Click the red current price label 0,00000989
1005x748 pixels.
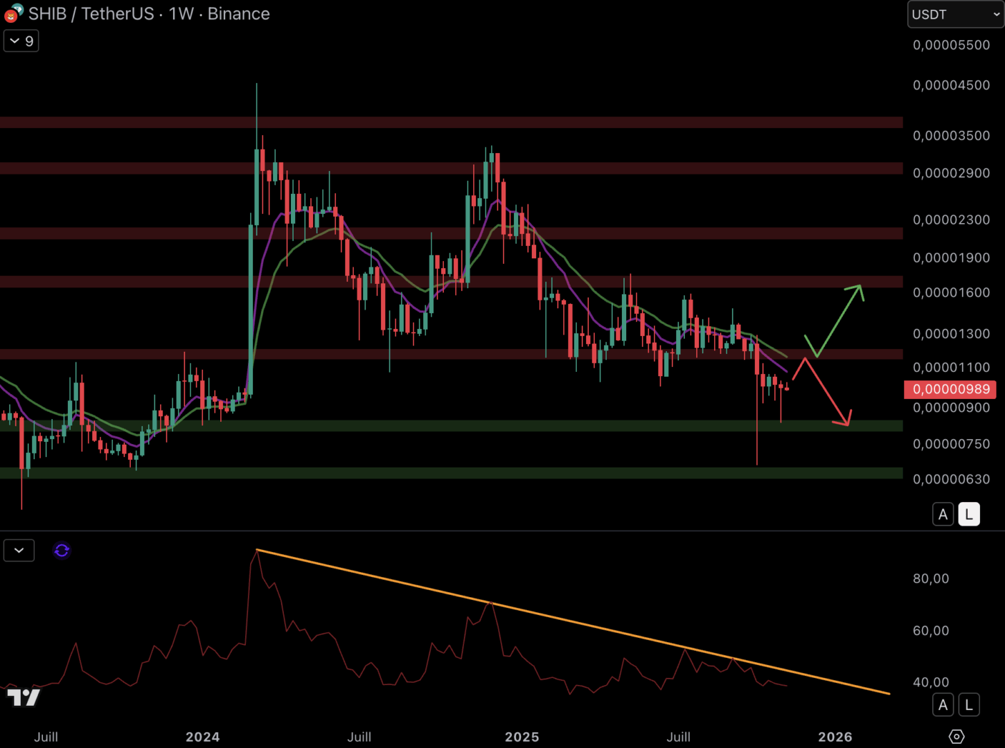[x=950, y=389]
